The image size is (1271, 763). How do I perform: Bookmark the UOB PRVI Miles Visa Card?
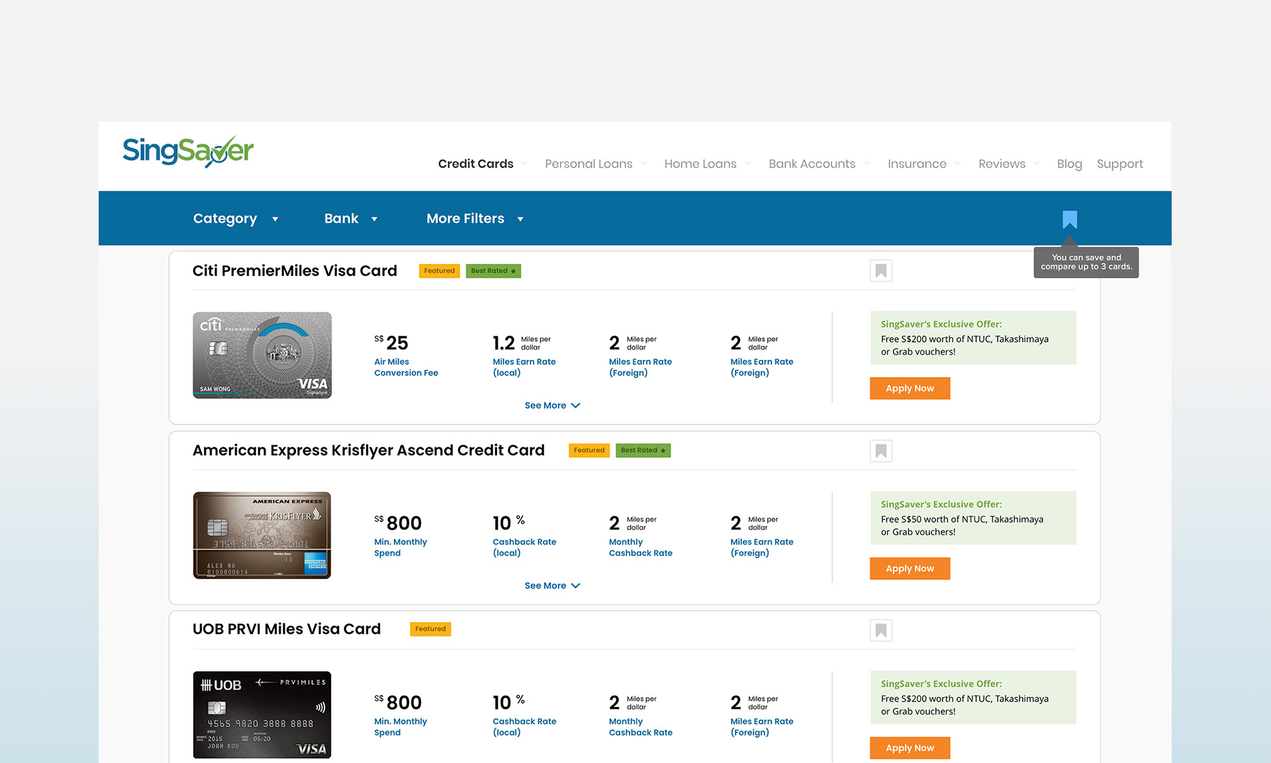tap(881, 630)
